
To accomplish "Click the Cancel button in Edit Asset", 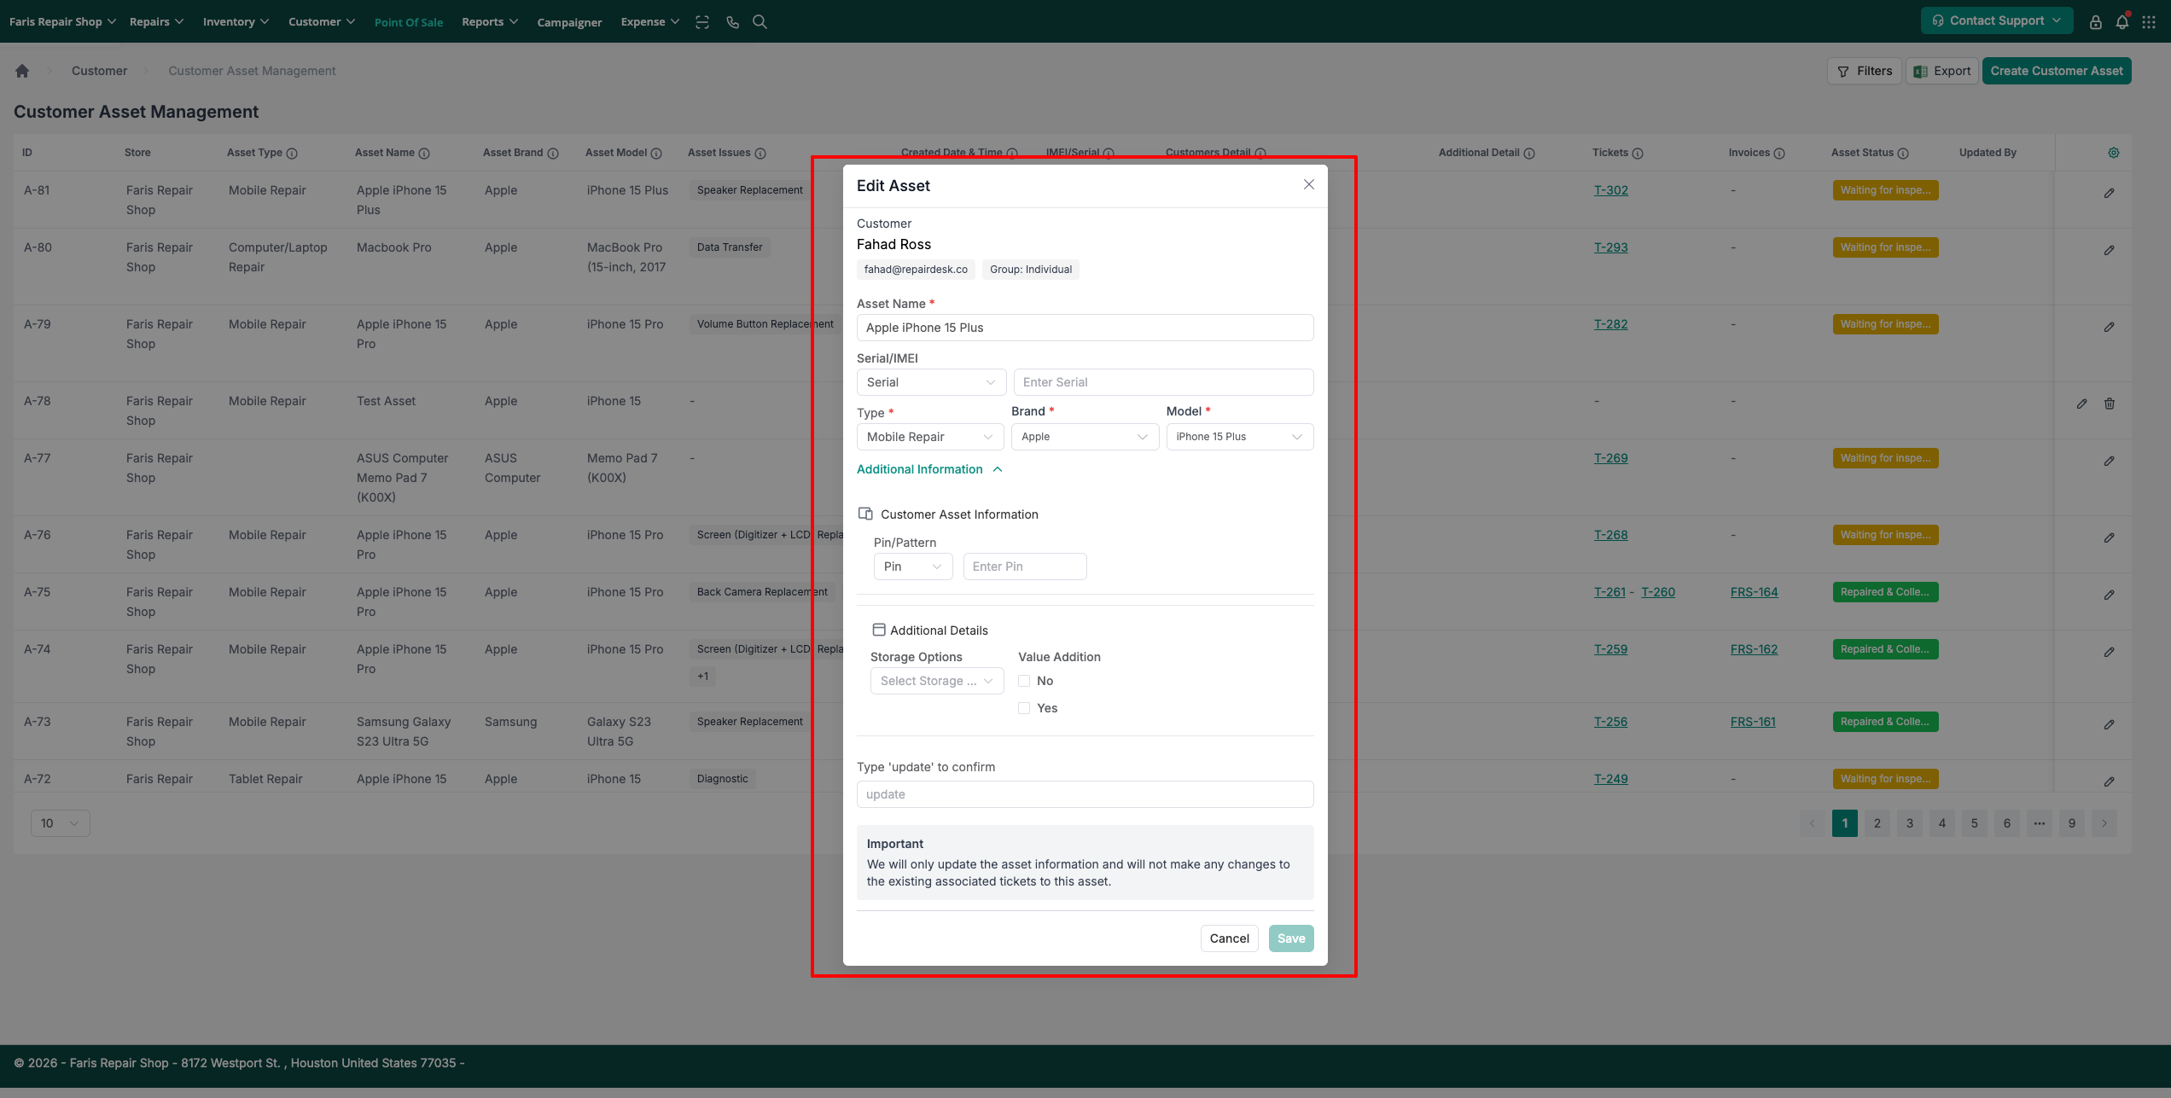I will pos(1229,938).
